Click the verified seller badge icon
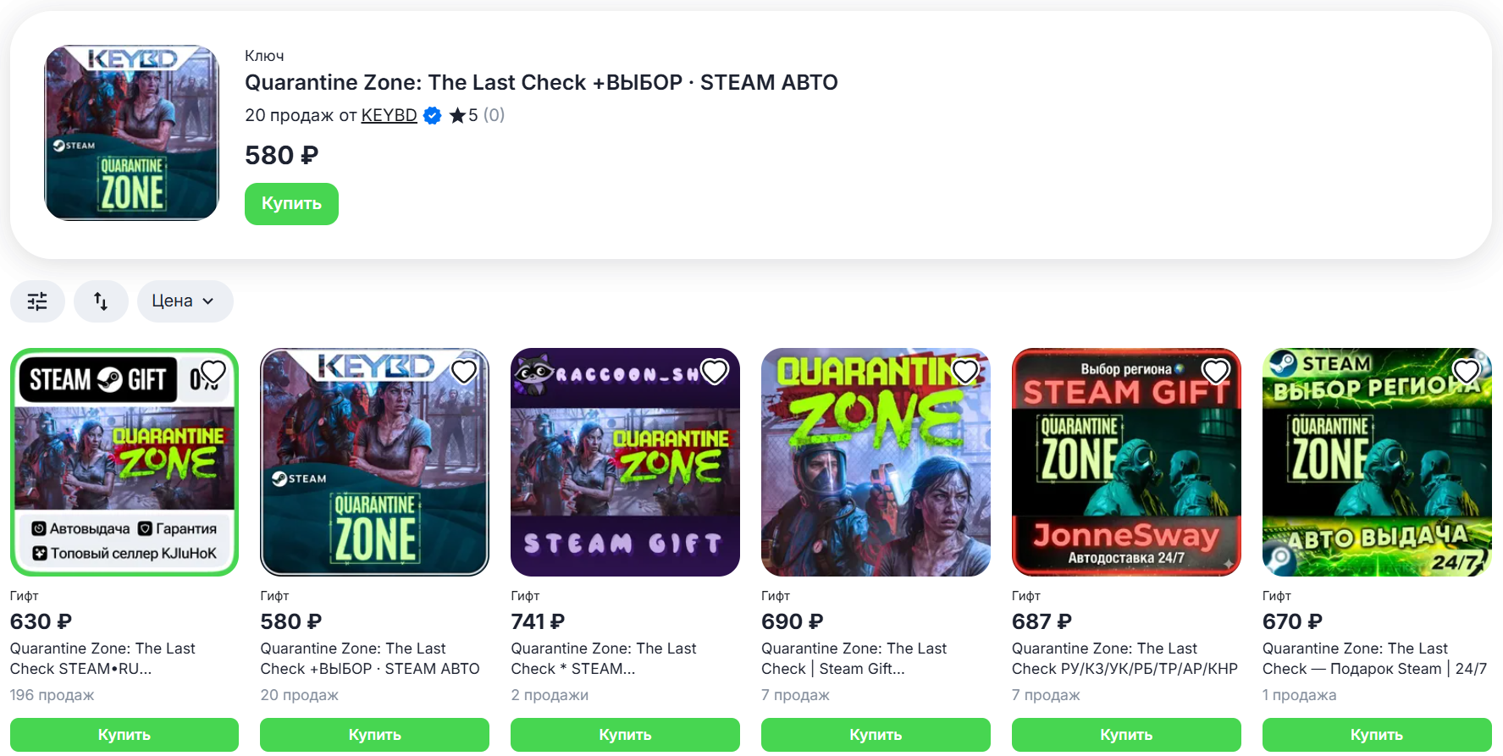This screenshot has width=1503, height=756. point(432,115)
